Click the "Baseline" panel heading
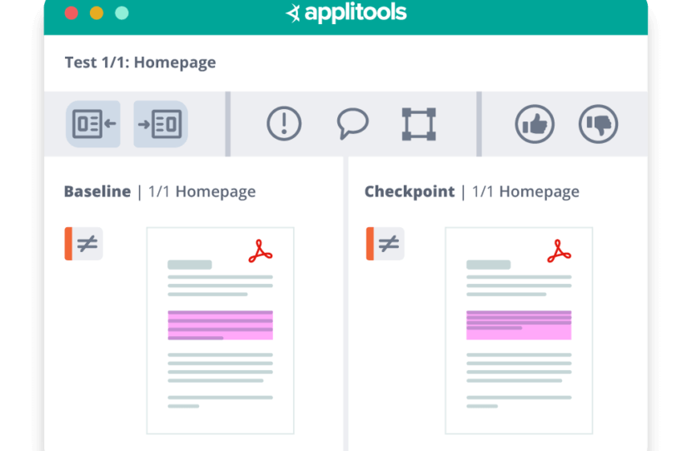The height and width of the screenshot is (451, 692). click(97, 191)
